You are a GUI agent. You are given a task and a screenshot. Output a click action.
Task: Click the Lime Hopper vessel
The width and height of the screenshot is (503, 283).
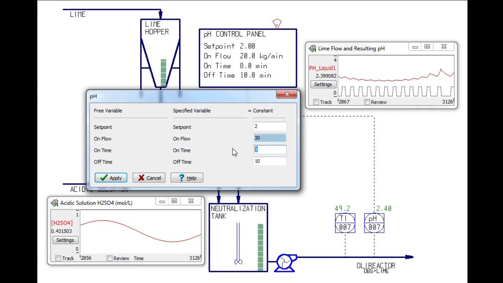coord(160,51)
